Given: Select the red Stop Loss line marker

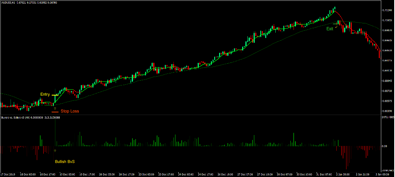Looking at the screenshot, I should coord(55,112).
